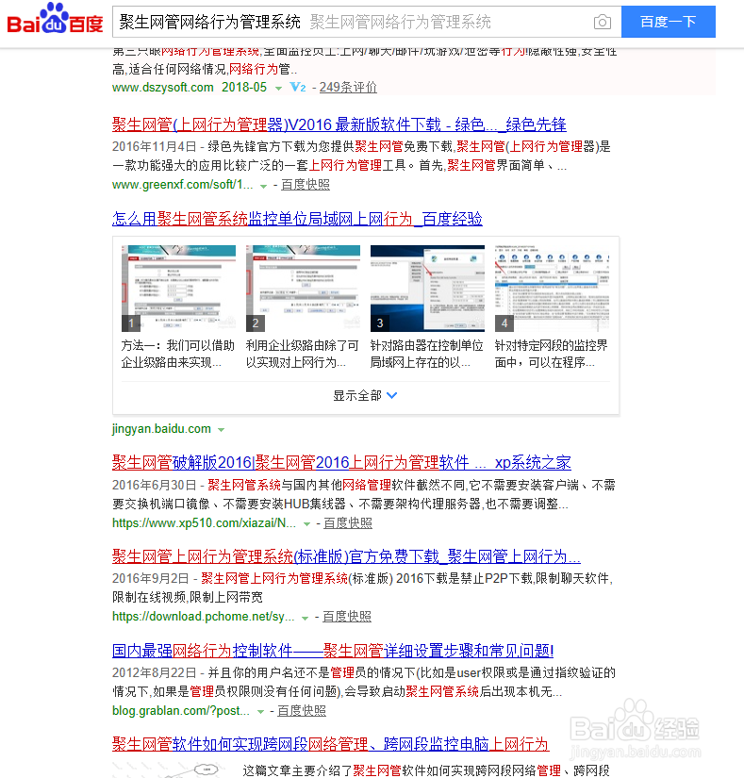Open step 4 thumbnail image

point(552,289)
